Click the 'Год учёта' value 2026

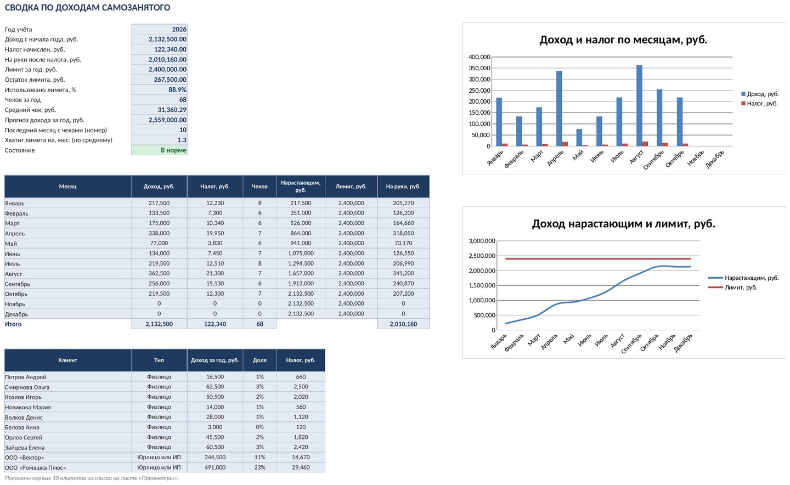click(x=159, y=29)
